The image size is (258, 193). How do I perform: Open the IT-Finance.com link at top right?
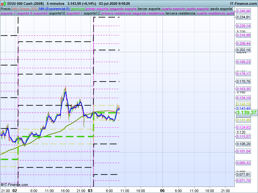coord(243,3)
